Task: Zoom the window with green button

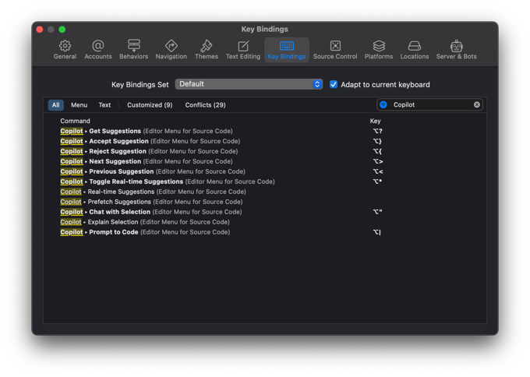Action: pyautogui.click(x=62, y=30)
